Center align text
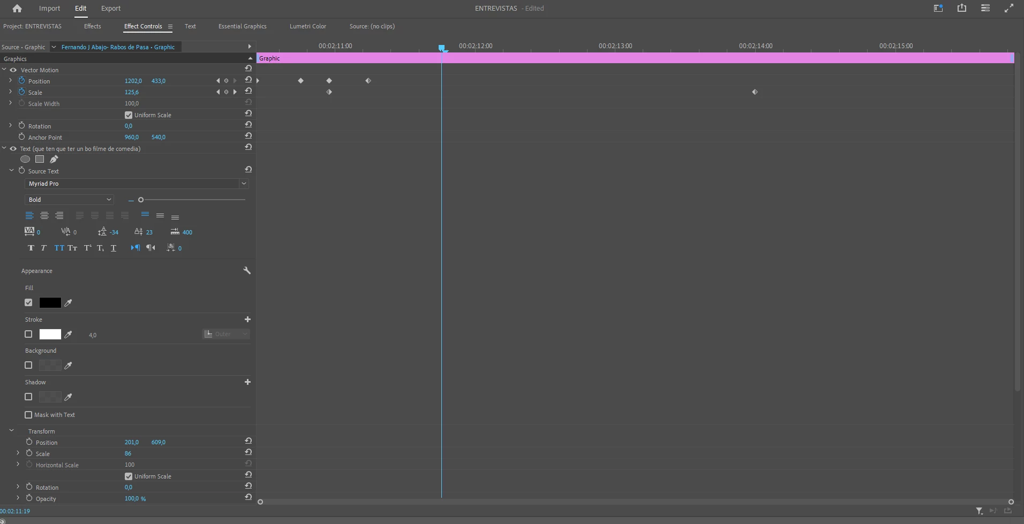This screenshot has height=524, width=1024. (x=44, y=216)
